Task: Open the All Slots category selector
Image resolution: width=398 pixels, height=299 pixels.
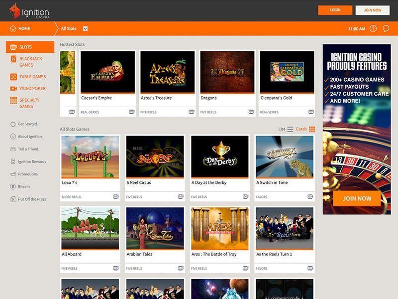Action: pyautogui.click(x=74, y=28)
